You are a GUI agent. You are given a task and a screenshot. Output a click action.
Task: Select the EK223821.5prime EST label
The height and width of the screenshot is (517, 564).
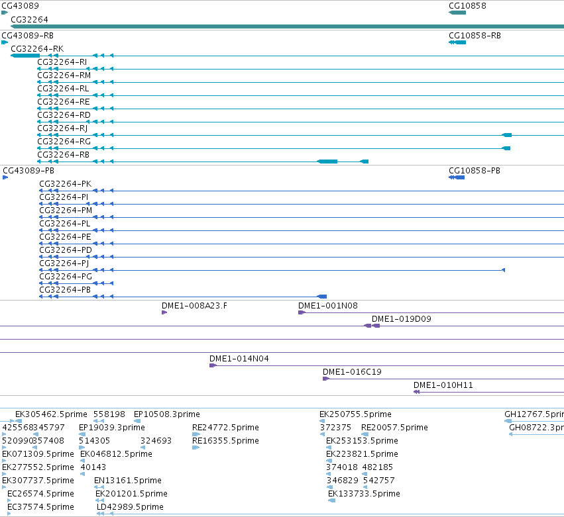[x=362, y=454]
